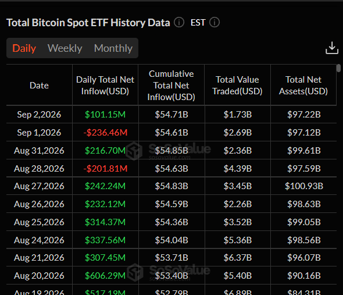The image size is (343, 295).
Task: Click the $54.63B cumulative inflow cell
Action: 172,168
